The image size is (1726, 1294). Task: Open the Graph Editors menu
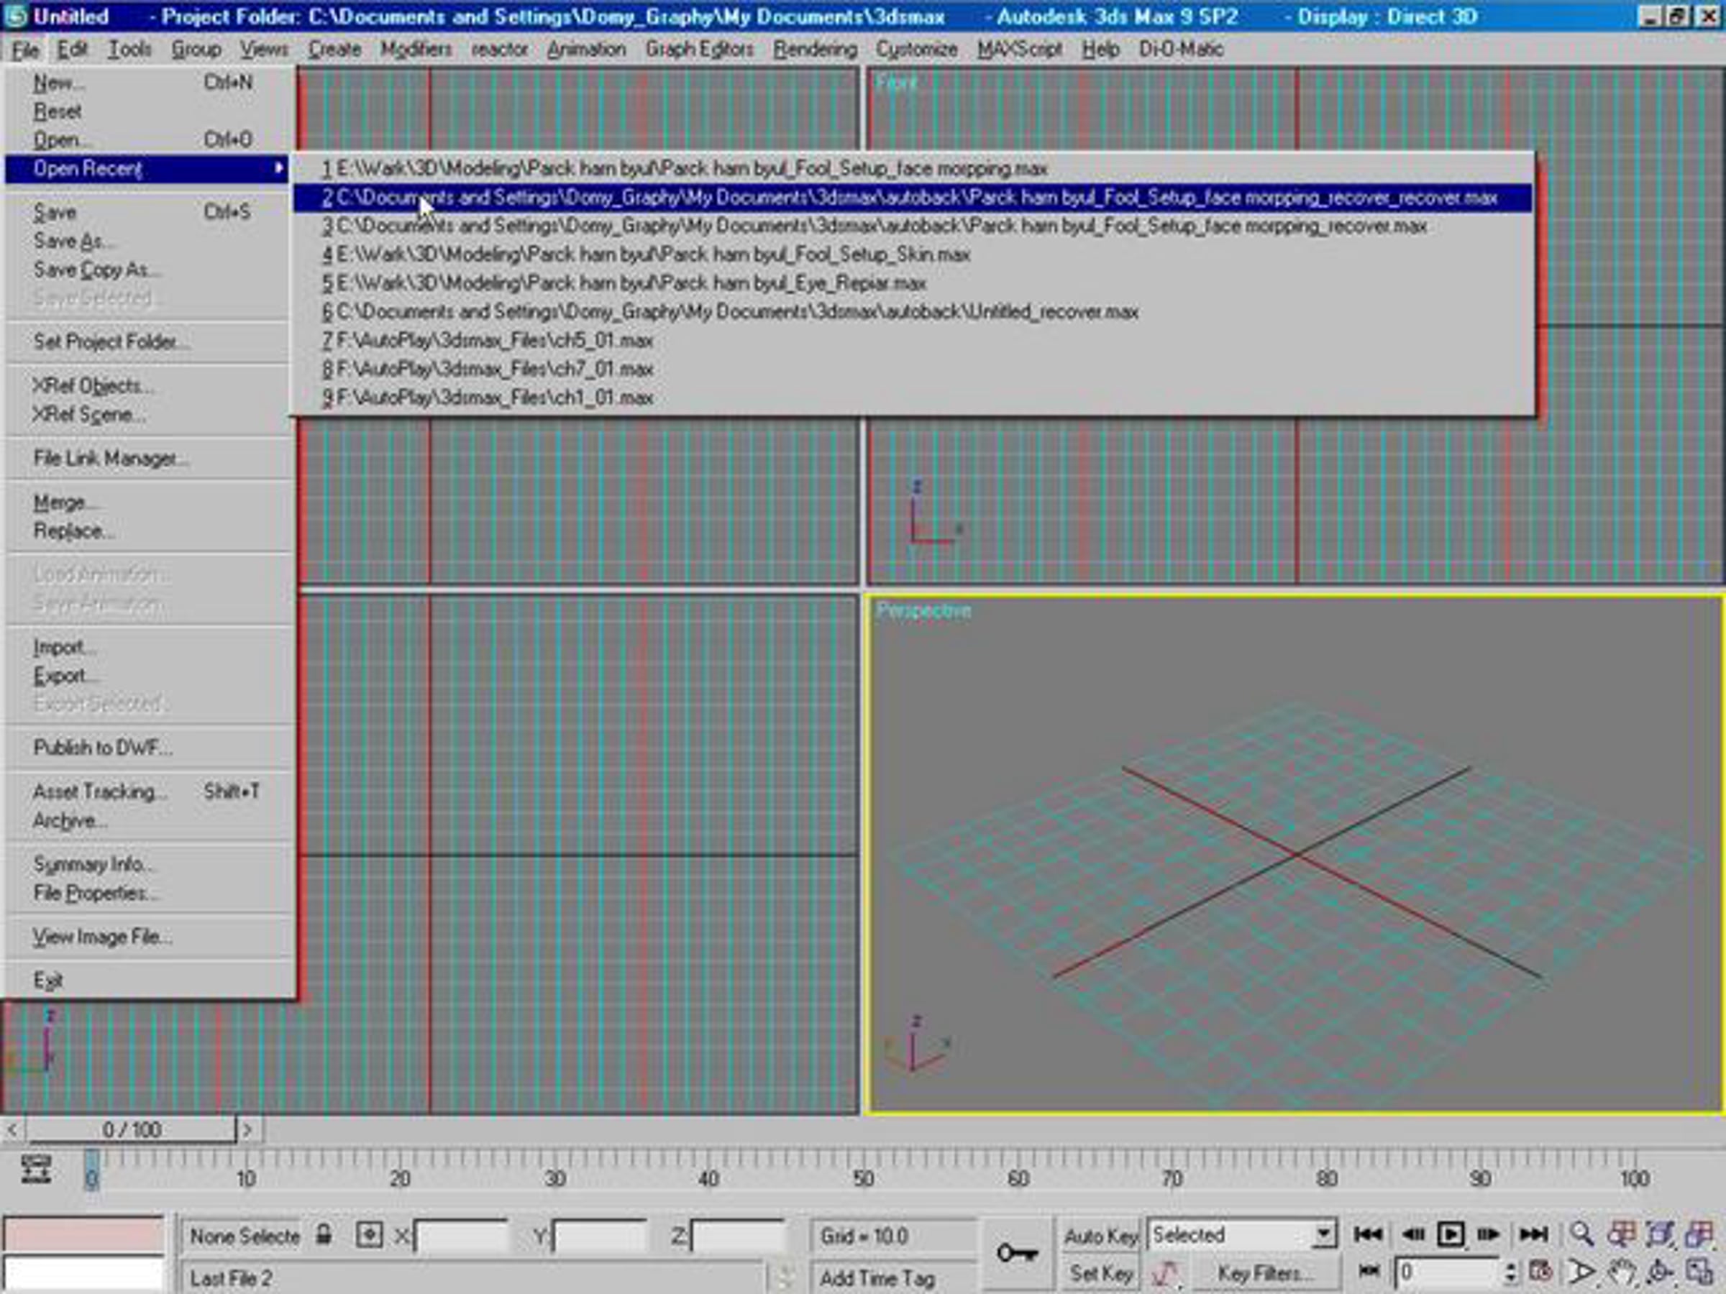(x=699, y=49)
